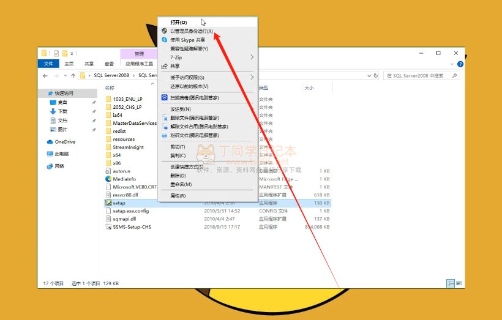Select the msvcr80.dll file
The width and height of the screenshot is (502, 320).
pyautogui.click(x=125, y=195)
